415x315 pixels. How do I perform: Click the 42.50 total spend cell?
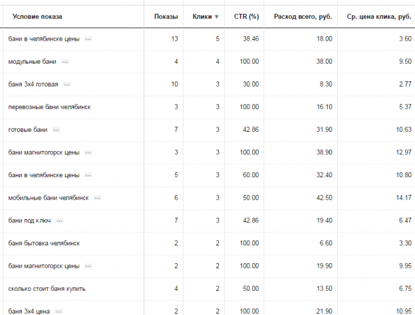click(324, 198)
